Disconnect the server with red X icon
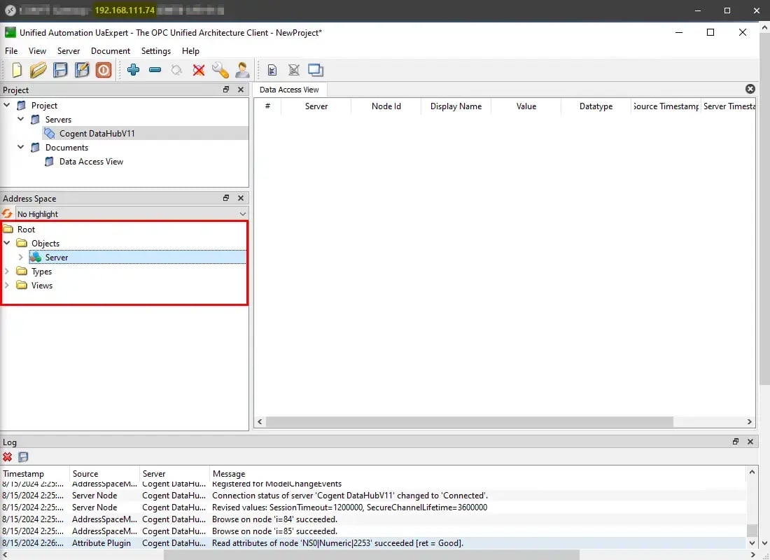770x560 pixels. coord(198,70)
